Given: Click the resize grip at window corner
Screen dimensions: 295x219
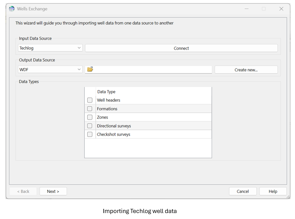Looking at the screenshot, I should (288, 197).
